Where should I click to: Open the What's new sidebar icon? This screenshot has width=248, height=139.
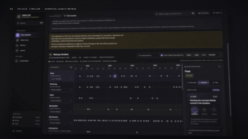click(x=17, y=40)
